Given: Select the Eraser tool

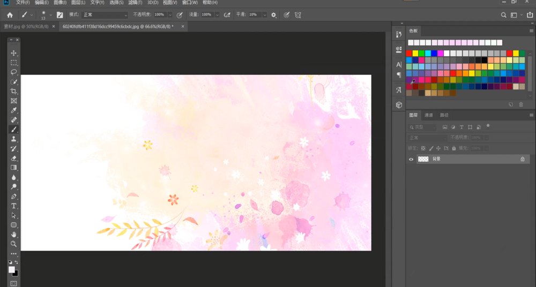Looking at the screenshot, I should point(14,158).
